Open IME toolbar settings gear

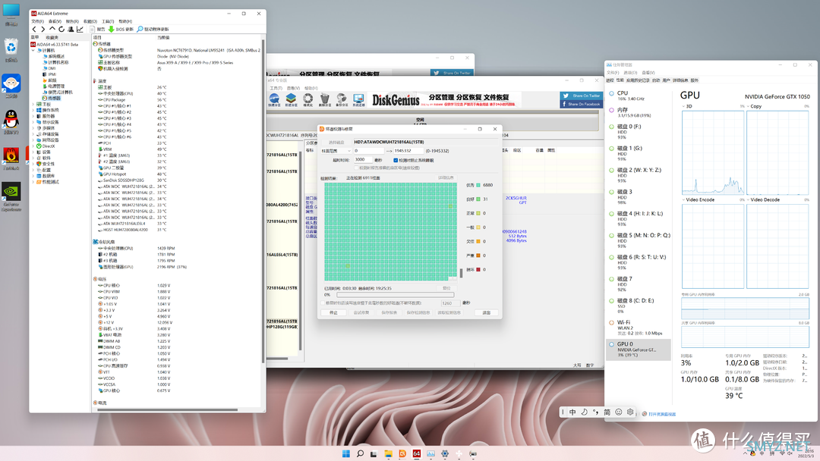click(630, 412)
